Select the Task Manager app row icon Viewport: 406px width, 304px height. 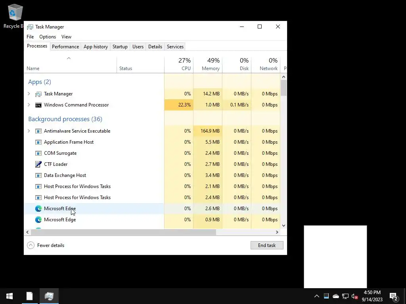point(38,94)
